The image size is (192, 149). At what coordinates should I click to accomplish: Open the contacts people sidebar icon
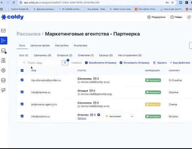click(x=3, y=60)
